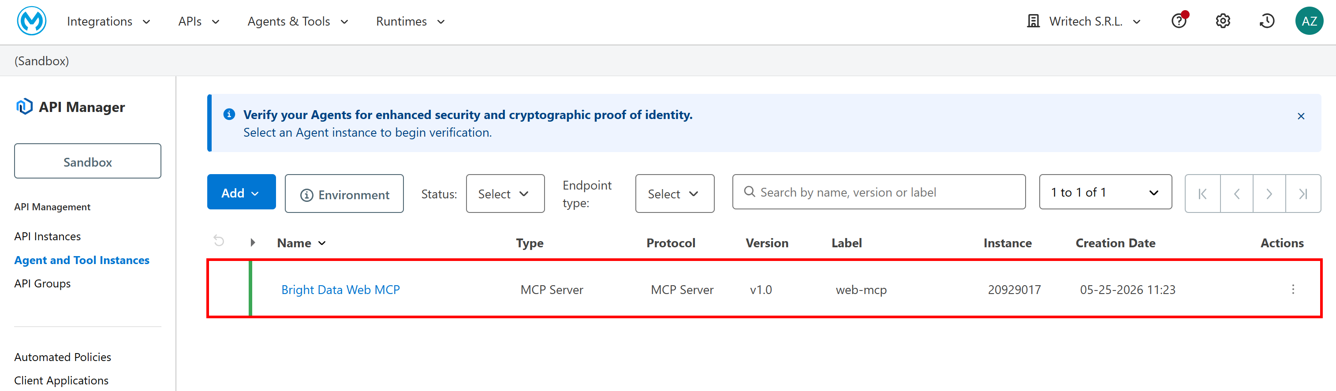Viewport: 1336px width, 391px height.
Task: Open the settings gear icon
Action: coord(1223,21)
